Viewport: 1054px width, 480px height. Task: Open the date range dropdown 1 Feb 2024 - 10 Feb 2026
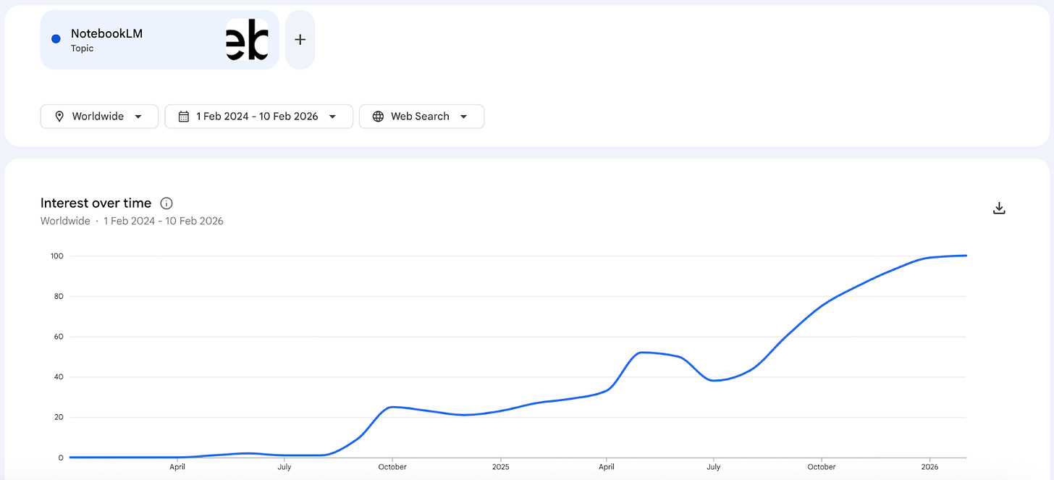258,117
